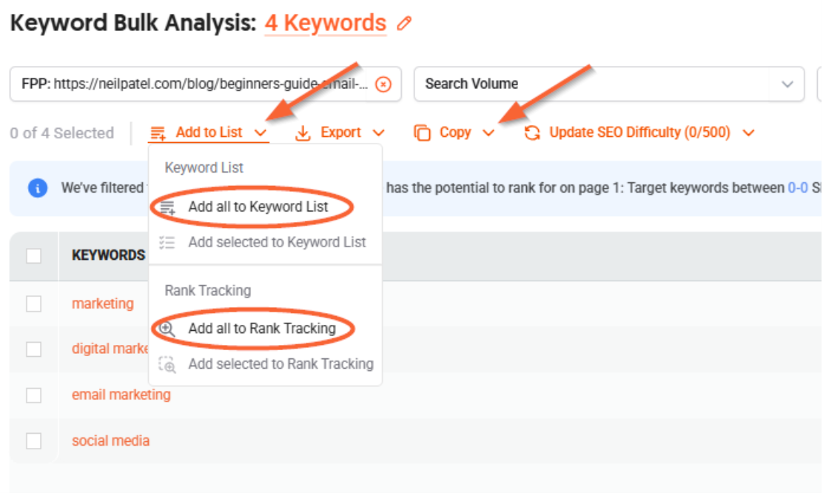Click the Copy icon in toolbar

(422, 133)
